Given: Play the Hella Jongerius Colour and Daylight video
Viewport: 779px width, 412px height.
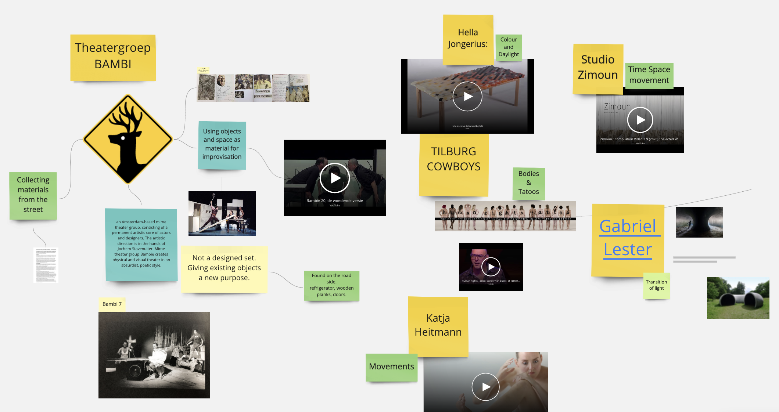Looking at the screenshot, I should point(467,97).
